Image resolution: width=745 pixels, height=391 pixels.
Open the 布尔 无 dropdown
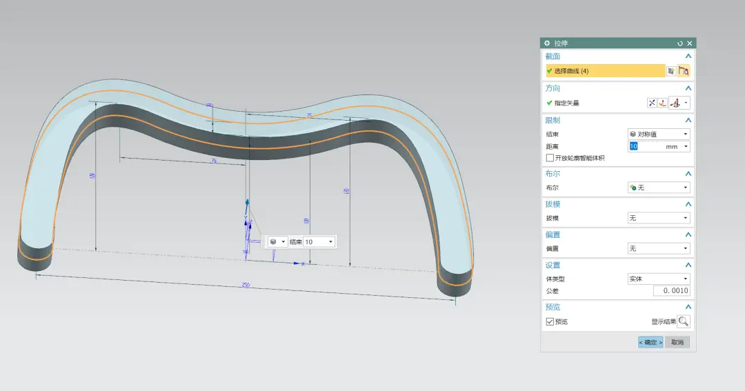click(659, 188)
